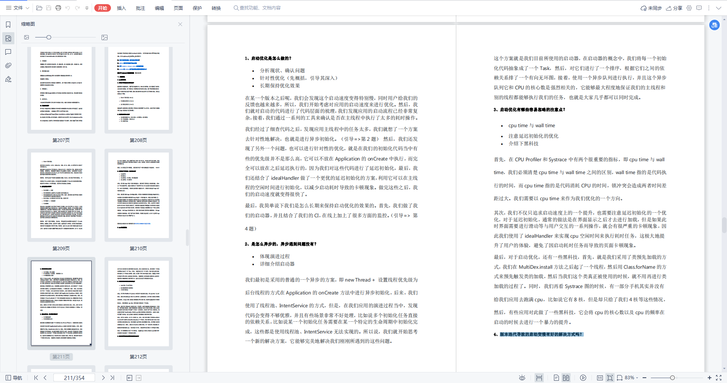Switch to the 页面 tab
Screen dimensions: 727x383
(x=178, y=8)
